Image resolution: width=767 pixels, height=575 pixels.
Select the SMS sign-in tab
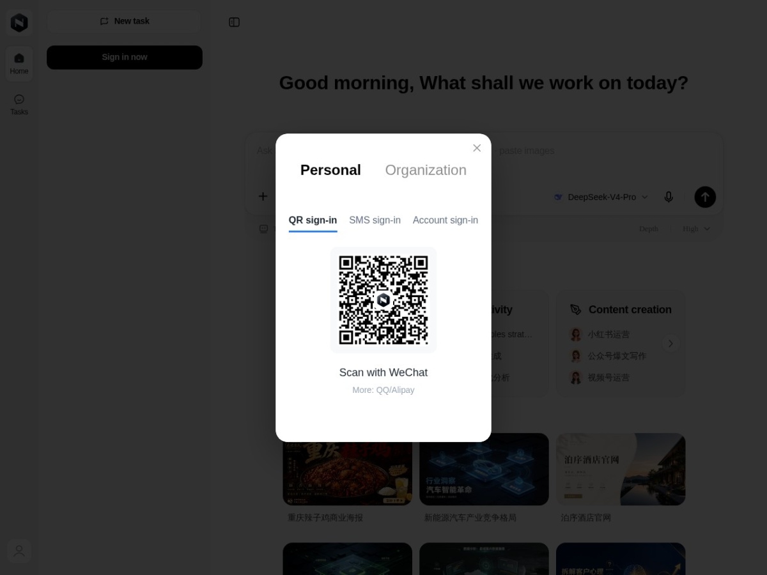375,220
